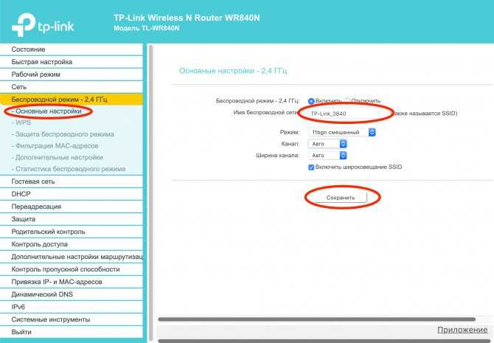Viewport: 494px width, 343px height.
Task: Open the Сеть section
Action: (x=72, y=87)
